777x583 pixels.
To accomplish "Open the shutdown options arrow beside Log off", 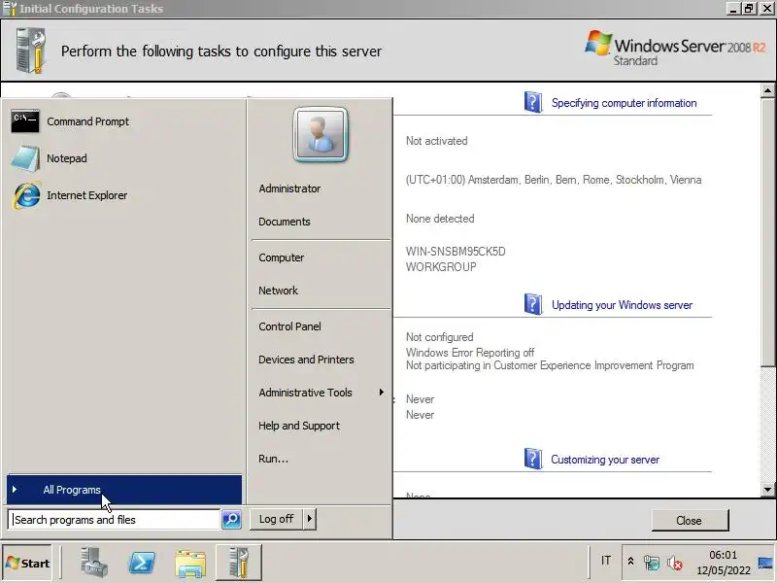I will point(310,519).
